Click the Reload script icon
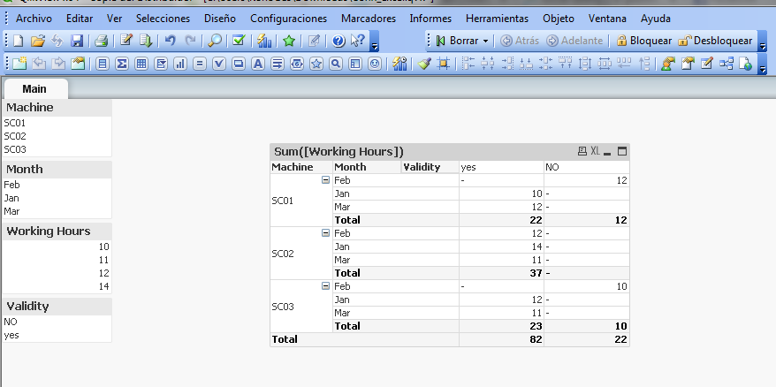This screenshot has width=776, height=387. [146, 41]
